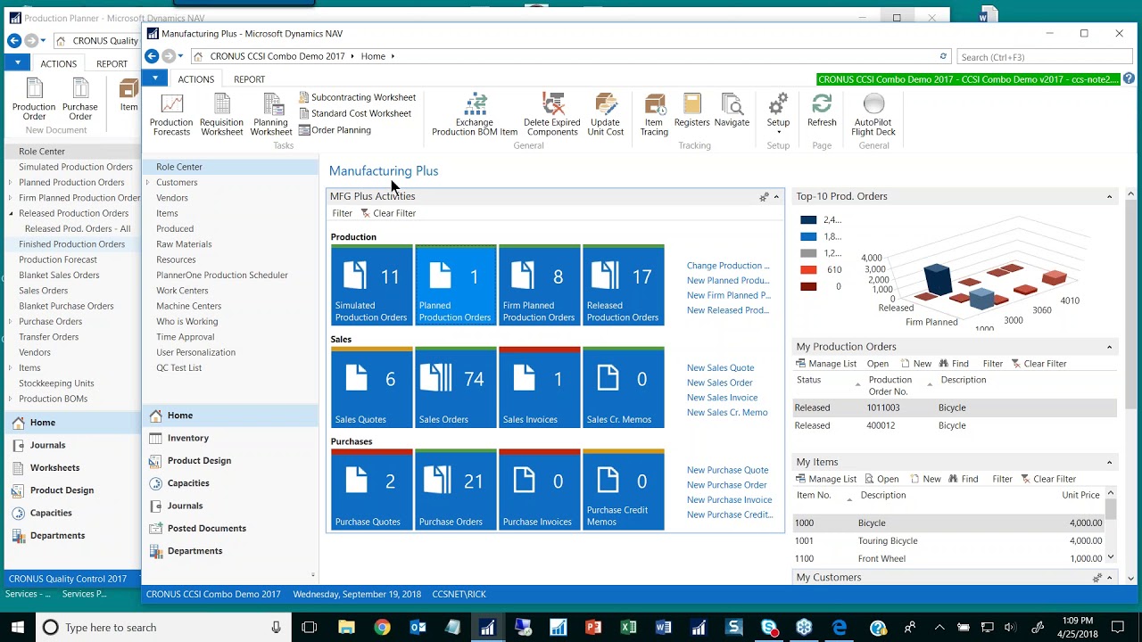Open the Requisition Worksheet ribbon icon
1142x642 pixels.
(x=221, y=114)
